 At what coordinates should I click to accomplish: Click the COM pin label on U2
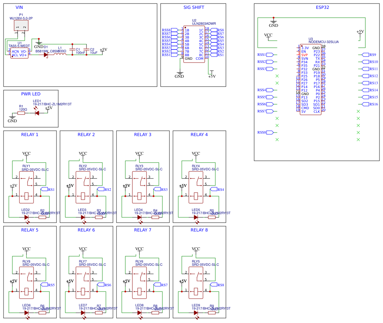[x=199, y=59]
